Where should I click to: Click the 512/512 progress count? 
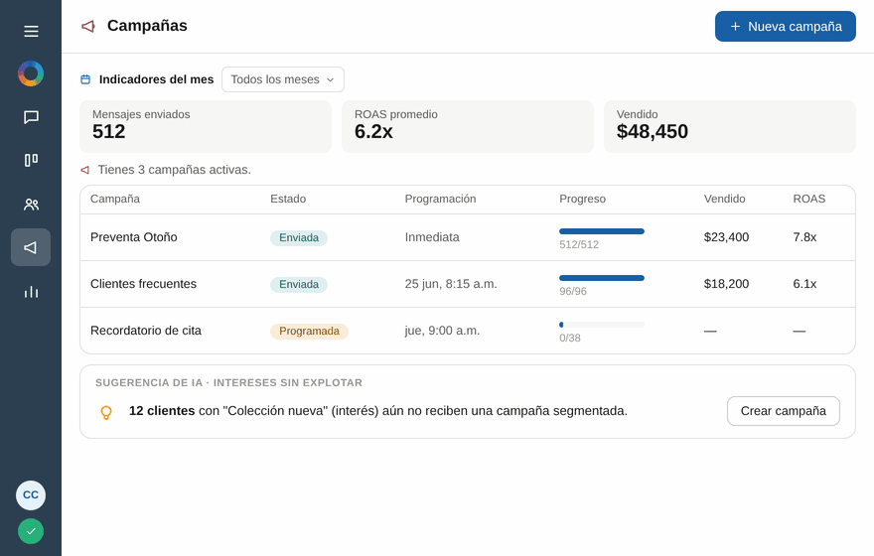(x=579, y=244)
